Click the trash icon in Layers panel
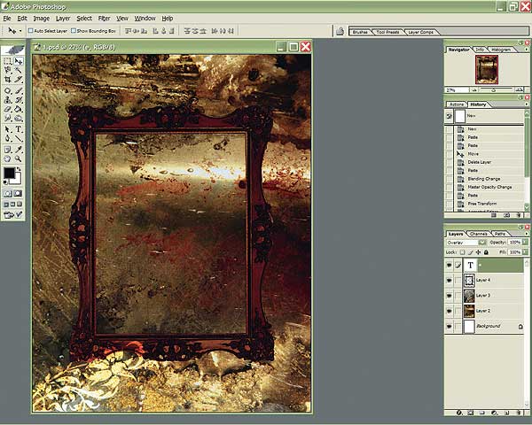This screenshot has width=532, height=425. (520, 413)
